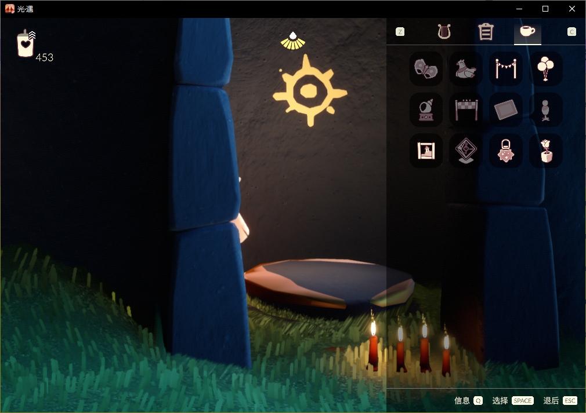Image resolution: width=586 pixels, height=413 pixels.
Task: Select the butterfly prop item
Action: pos(426,69)
